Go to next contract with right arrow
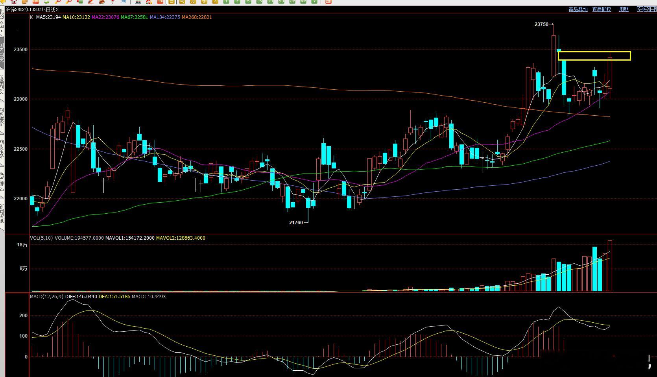Image resolution: width=657 pixels, height=377 pixels. click(647, 9)
